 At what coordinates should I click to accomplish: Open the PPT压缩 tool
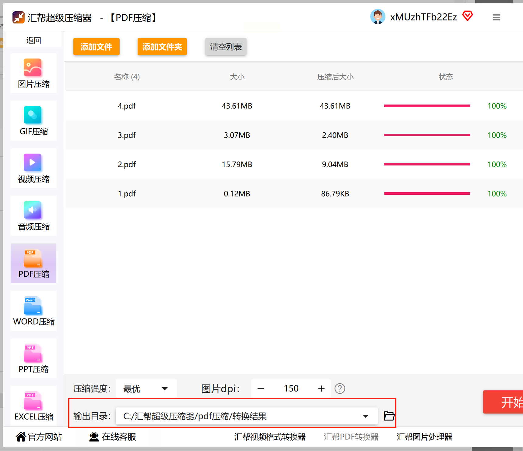click(x=33, y=358)
